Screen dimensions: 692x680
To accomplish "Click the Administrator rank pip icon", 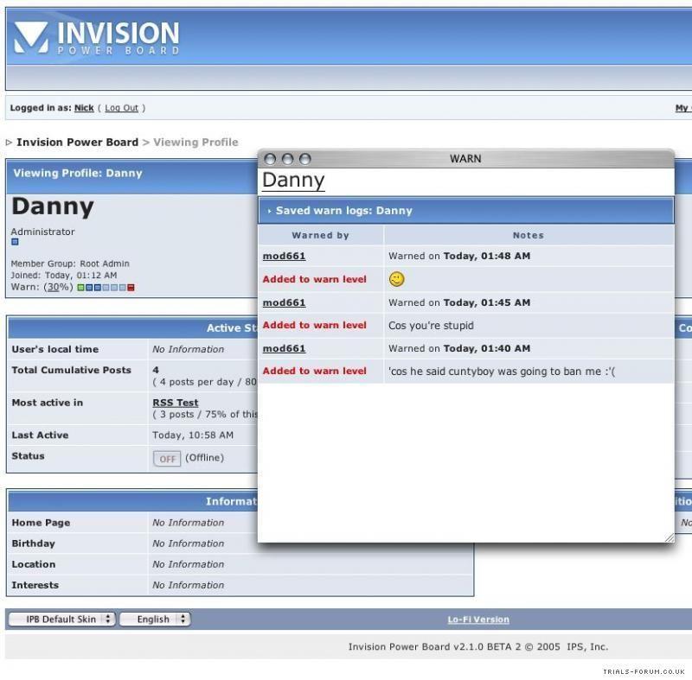I will (15, 242).
